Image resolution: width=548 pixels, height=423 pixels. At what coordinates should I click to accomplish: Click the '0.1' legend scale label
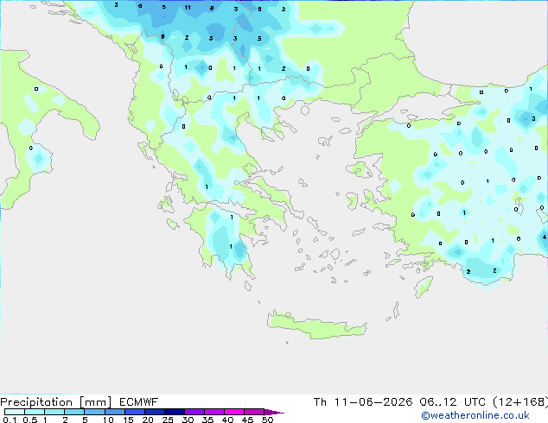[x=10, y=420]
